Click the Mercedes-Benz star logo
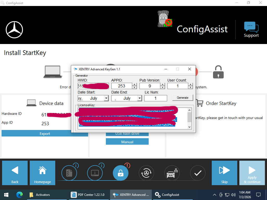Screen dimensions: 267x200 14,30
